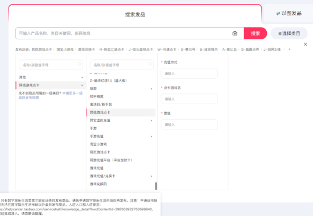
Task: Open 以图发品 swap-mode tab
Action: coord(289,14)
